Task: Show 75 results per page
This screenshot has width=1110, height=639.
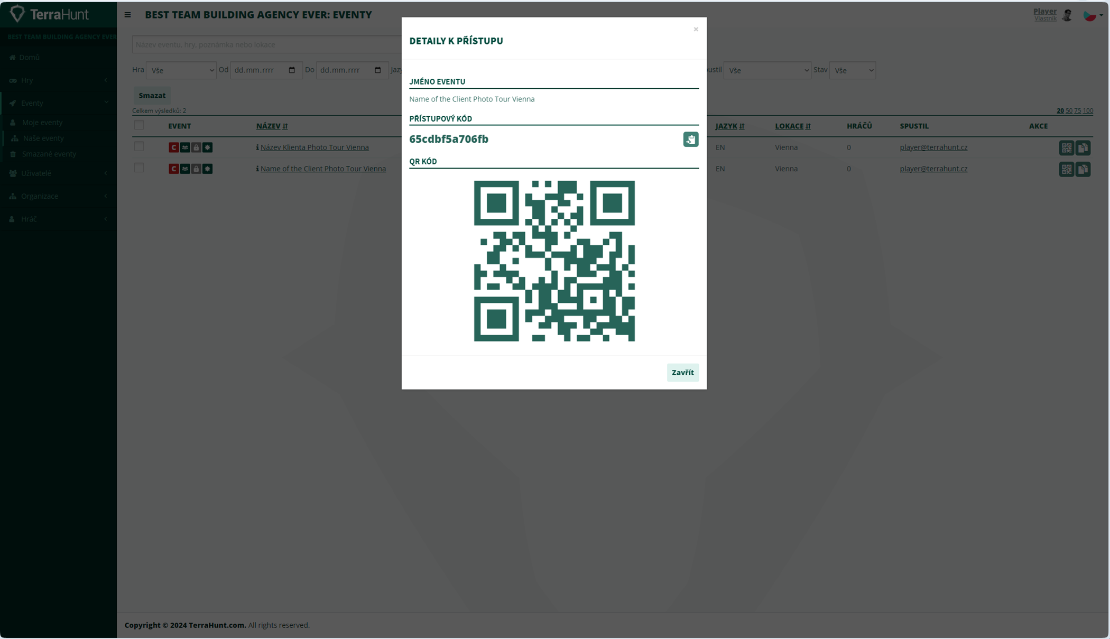Action: [1077, 111]
